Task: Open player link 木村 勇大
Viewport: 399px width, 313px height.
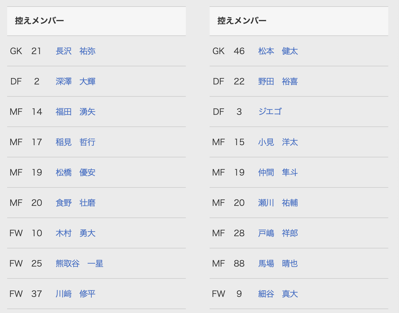Action: point(76,233)
